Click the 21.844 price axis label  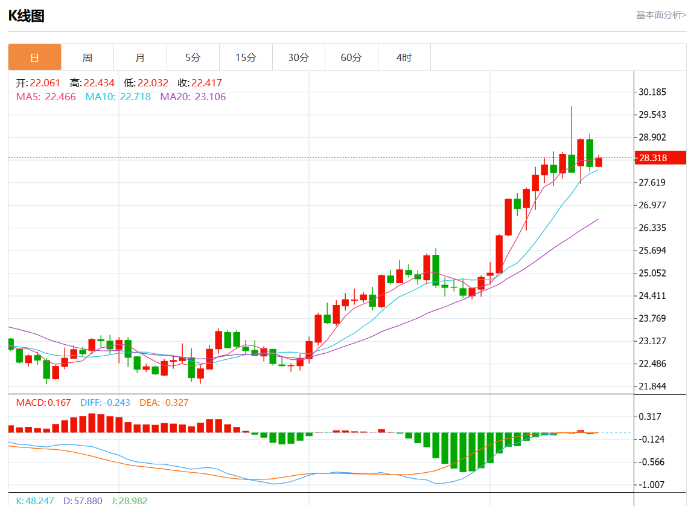point(652,386)
